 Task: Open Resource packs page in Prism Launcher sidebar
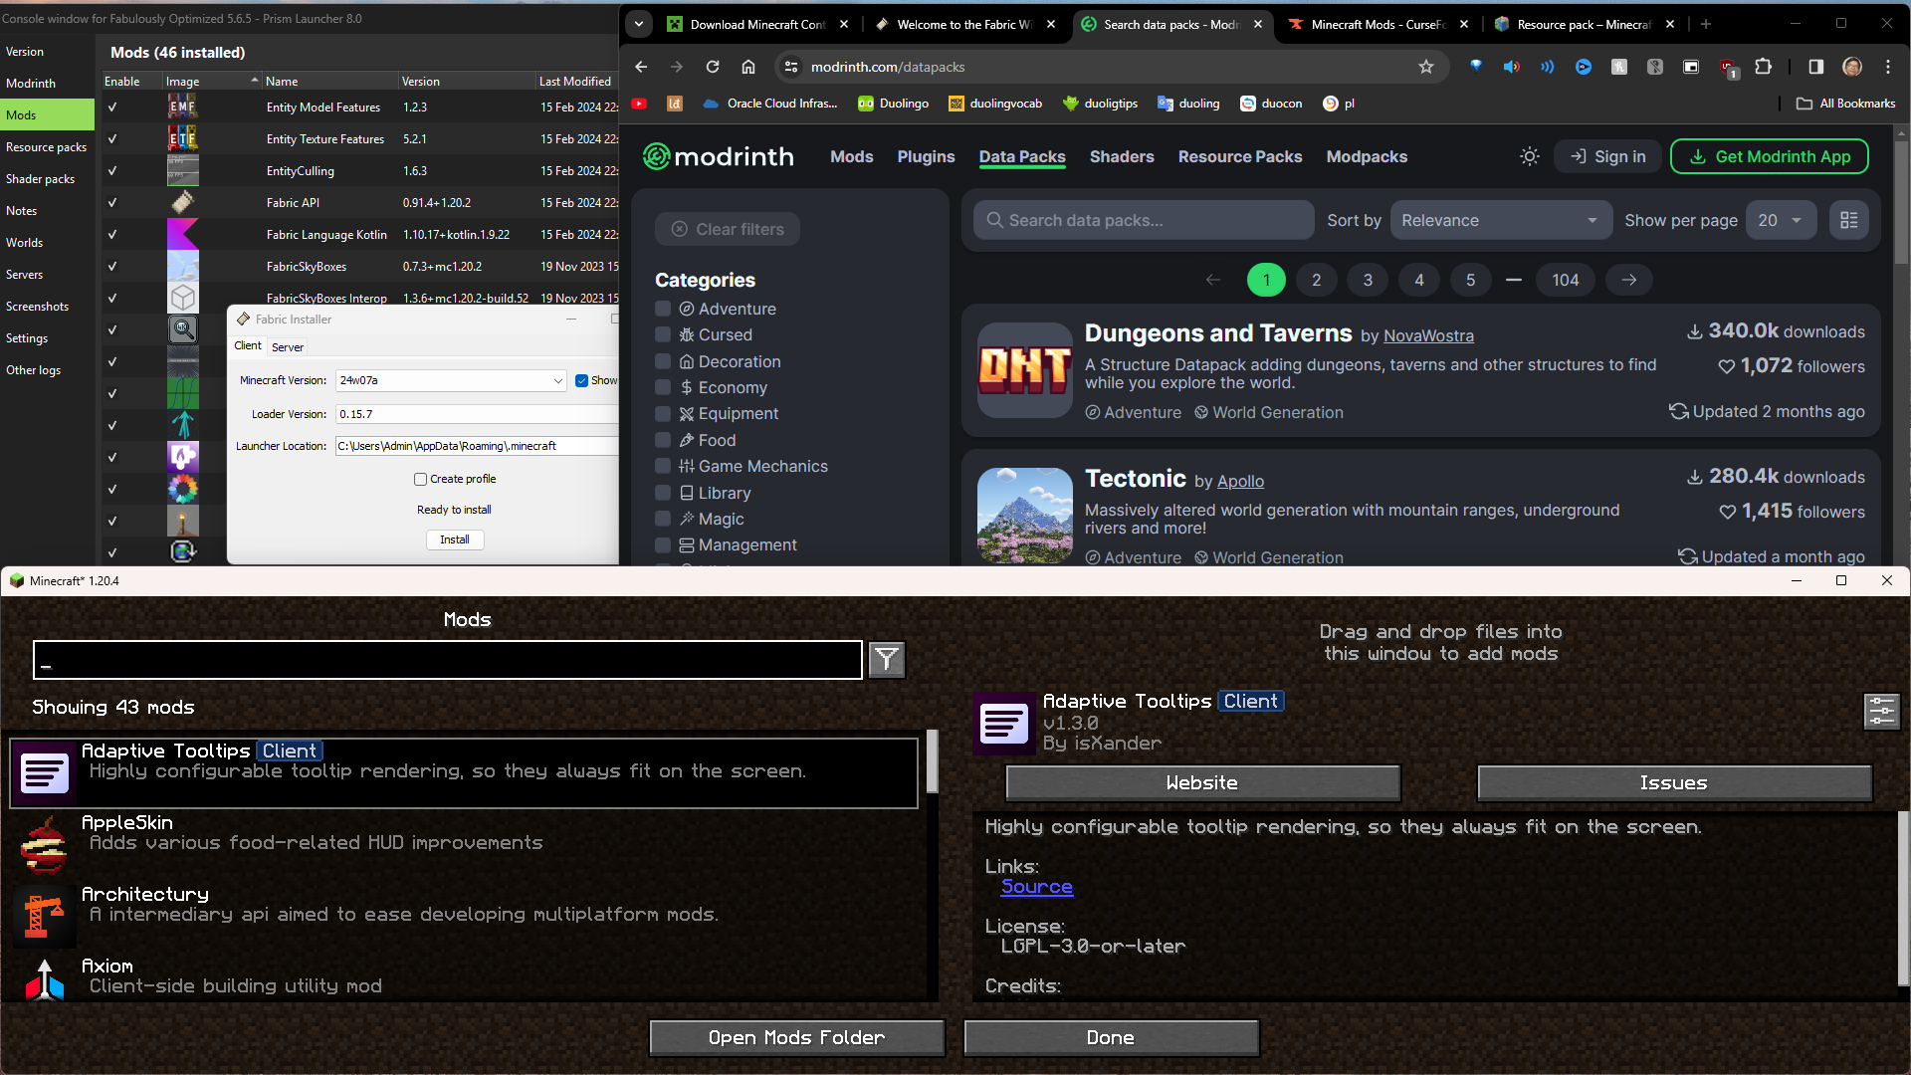click(47, 146)
